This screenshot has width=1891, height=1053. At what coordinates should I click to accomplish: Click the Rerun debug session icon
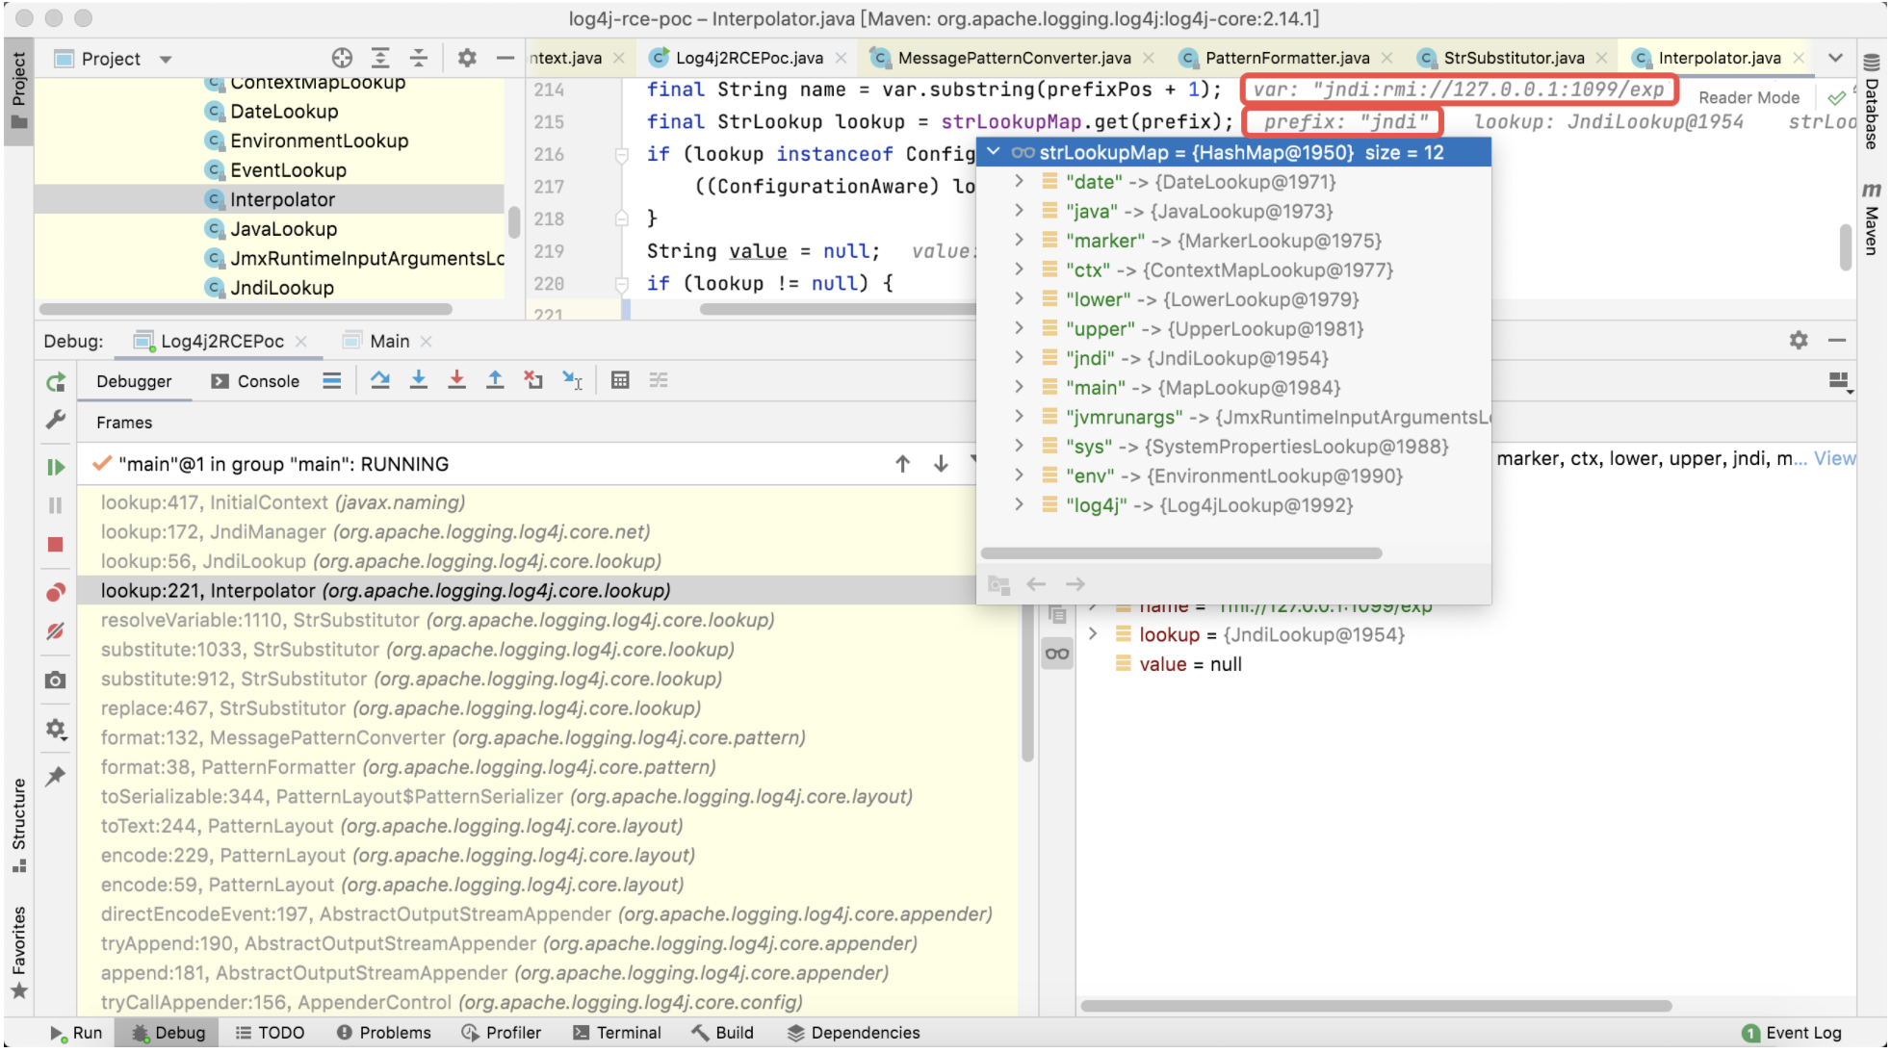[56, 382]
